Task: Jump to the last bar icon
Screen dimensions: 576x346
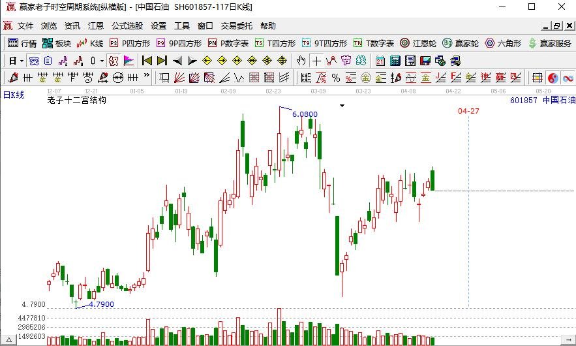Action: pos(162,61)
